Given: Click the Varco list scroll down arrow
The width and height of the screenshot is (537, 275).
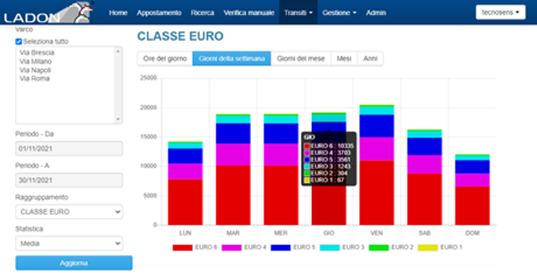Looking at the screenshot, I should pos(118,119).
